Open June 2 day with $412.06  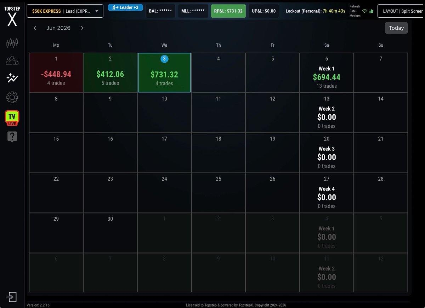[110, 73]
